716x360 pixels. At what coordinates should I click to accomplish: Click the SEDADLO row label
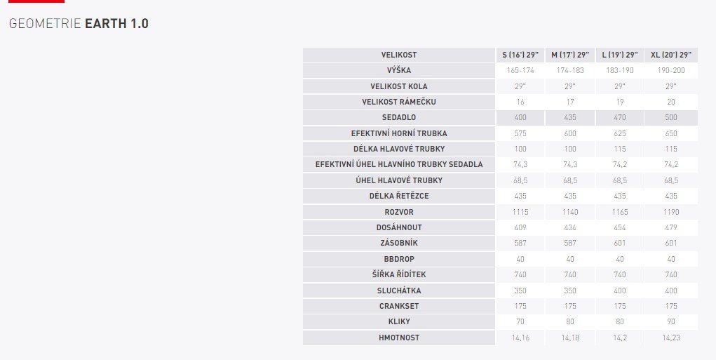coord(398,117)
